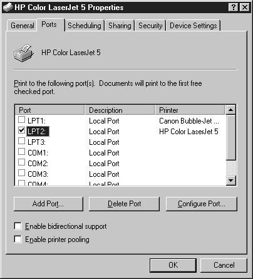Switch to the General tab
The height and width of the screenshot is (279, 253).
coord(23,26)
